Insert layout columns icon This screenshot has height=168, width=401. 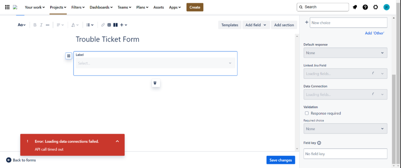coord(115,25)
